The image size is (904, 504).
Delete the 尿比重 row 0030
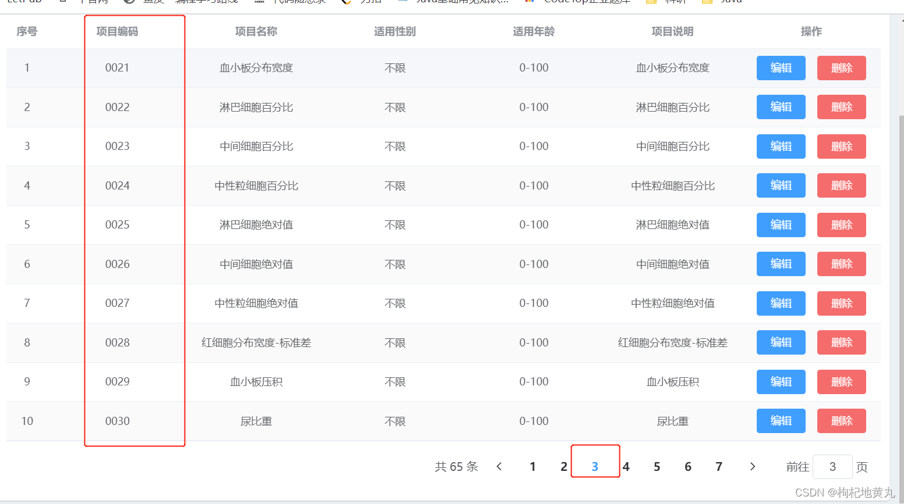point(841,421)
